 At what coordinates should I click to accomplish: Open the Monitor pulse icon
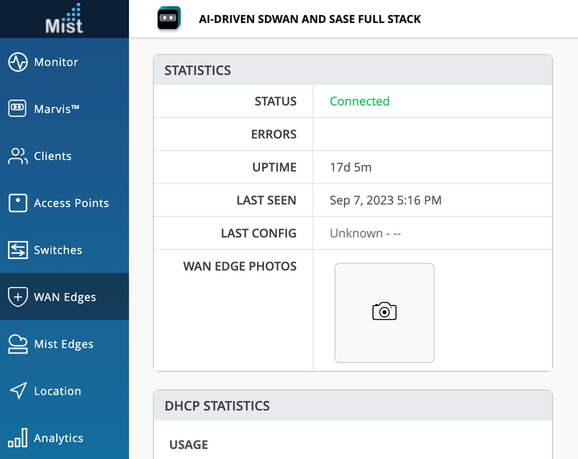pyautogui.click(x=18, y=62)
